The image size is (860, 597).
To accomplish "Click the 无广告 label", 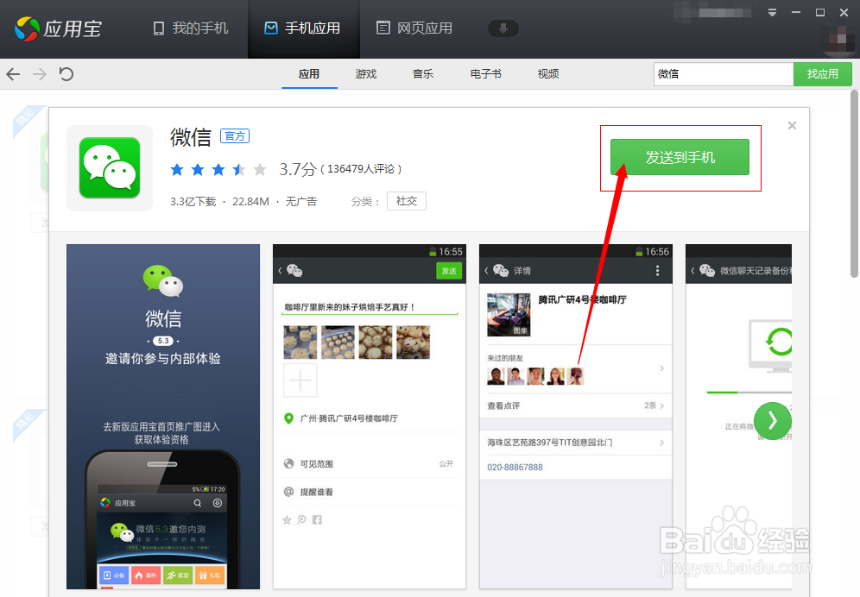I will (301, 201).
